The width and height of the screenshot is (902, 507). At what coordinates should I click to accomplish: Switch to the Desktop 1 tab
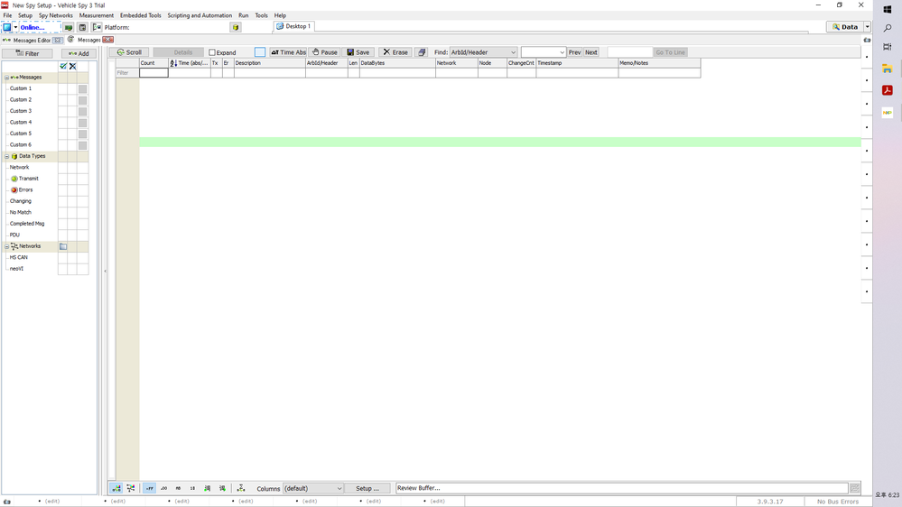(293, 26)
